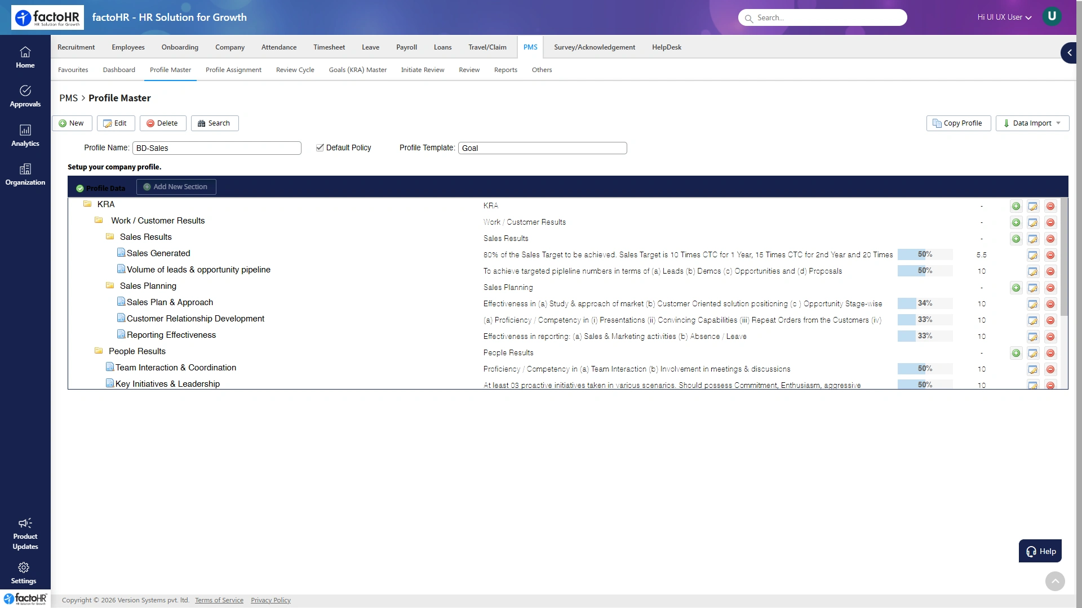Click add icon in Sales Planning row

pyautogui.click(x=1016, y=288)
